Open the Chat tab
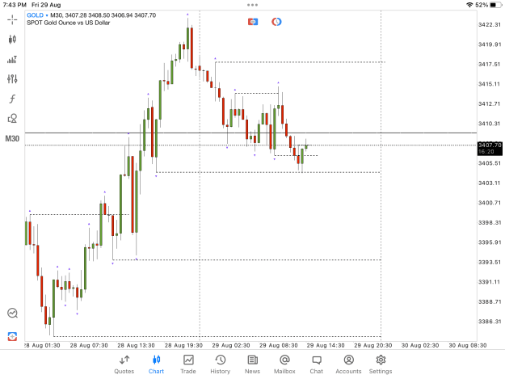This screenshot has height=379, width=505. pos(316,364)
